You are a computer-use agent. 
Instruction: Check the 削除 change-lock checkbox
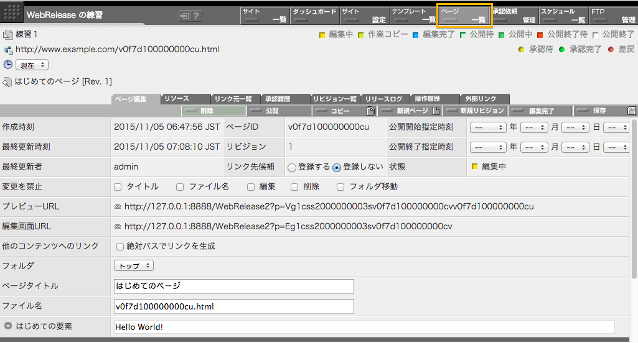[x=294, y=187]
